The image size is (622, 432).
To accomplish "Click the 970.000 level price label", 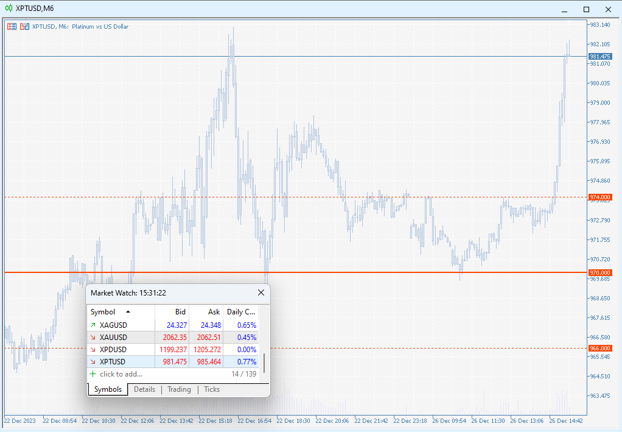I will click(x=600, y=273).
